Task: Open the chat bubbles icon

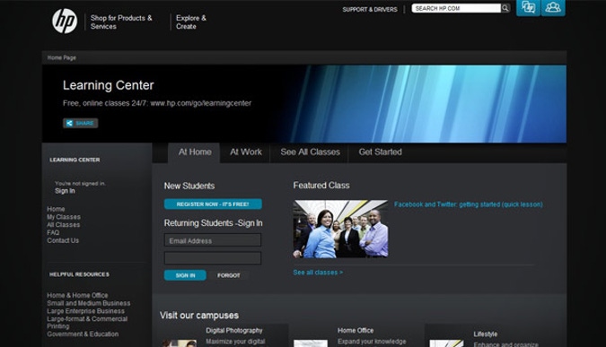Action: pyautogui.click(x=528, y=8)
